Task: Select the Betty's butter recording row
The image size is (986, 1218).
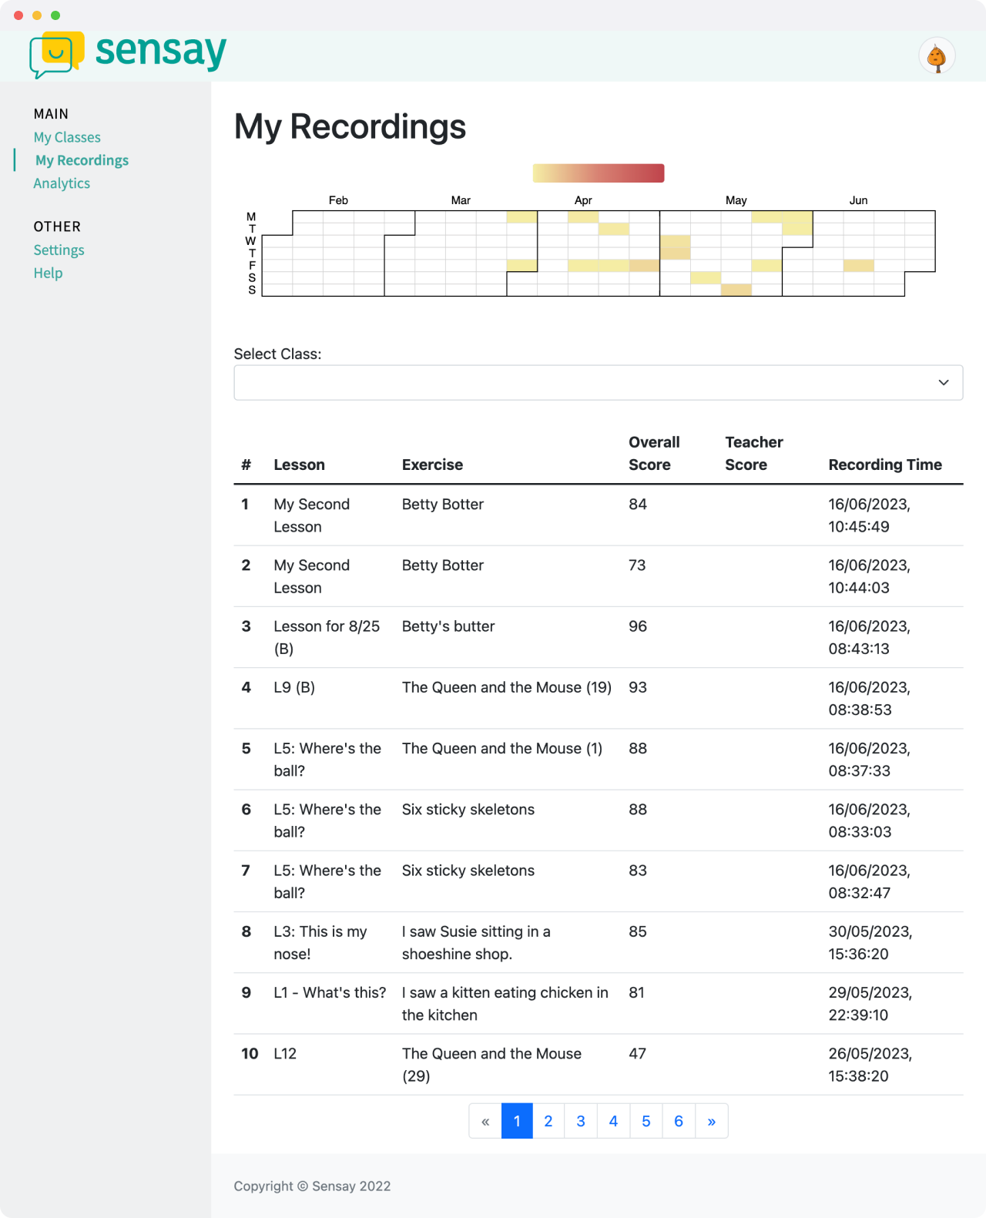Action: [x=599, y=637]
